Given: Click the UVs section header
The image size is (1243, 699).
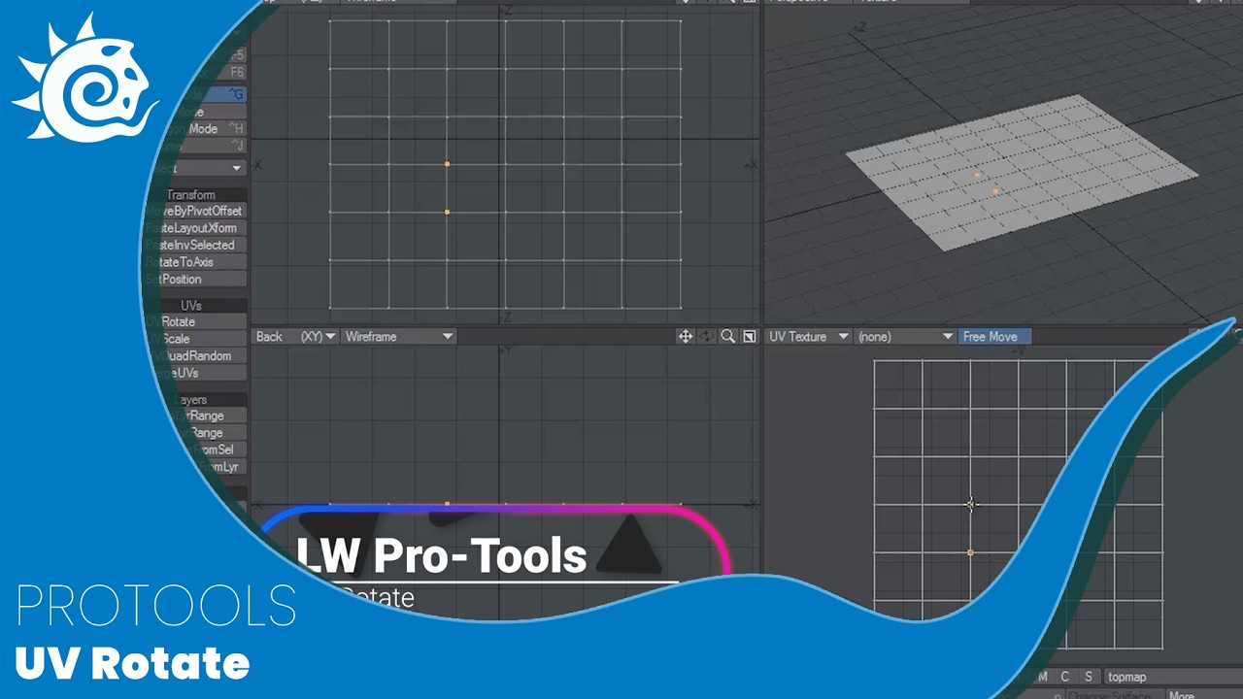Looking at the screenshot, I should point(191,306).
